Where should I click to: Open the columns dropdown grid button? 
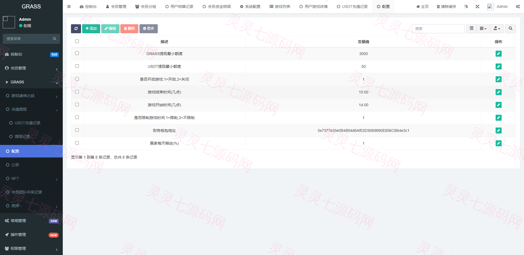coord(483,29)
